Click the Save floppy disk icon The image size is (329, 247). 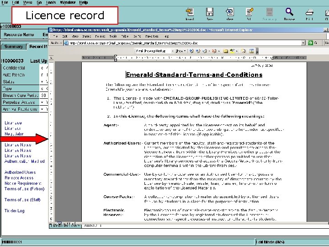(x=210, y=12)
